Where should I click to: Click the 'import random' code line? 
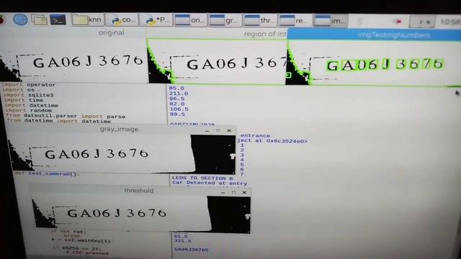[x=29, y=110]
